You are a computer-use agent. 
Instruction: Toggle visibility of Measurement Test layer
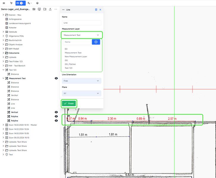coord(56,78)
